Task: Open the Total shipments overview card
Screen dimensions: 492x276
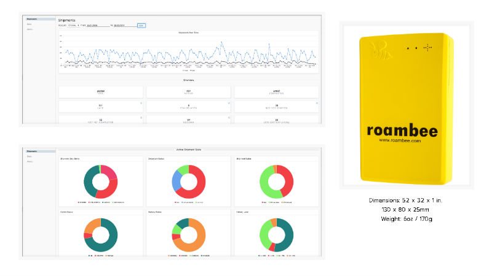Action: 101,92
